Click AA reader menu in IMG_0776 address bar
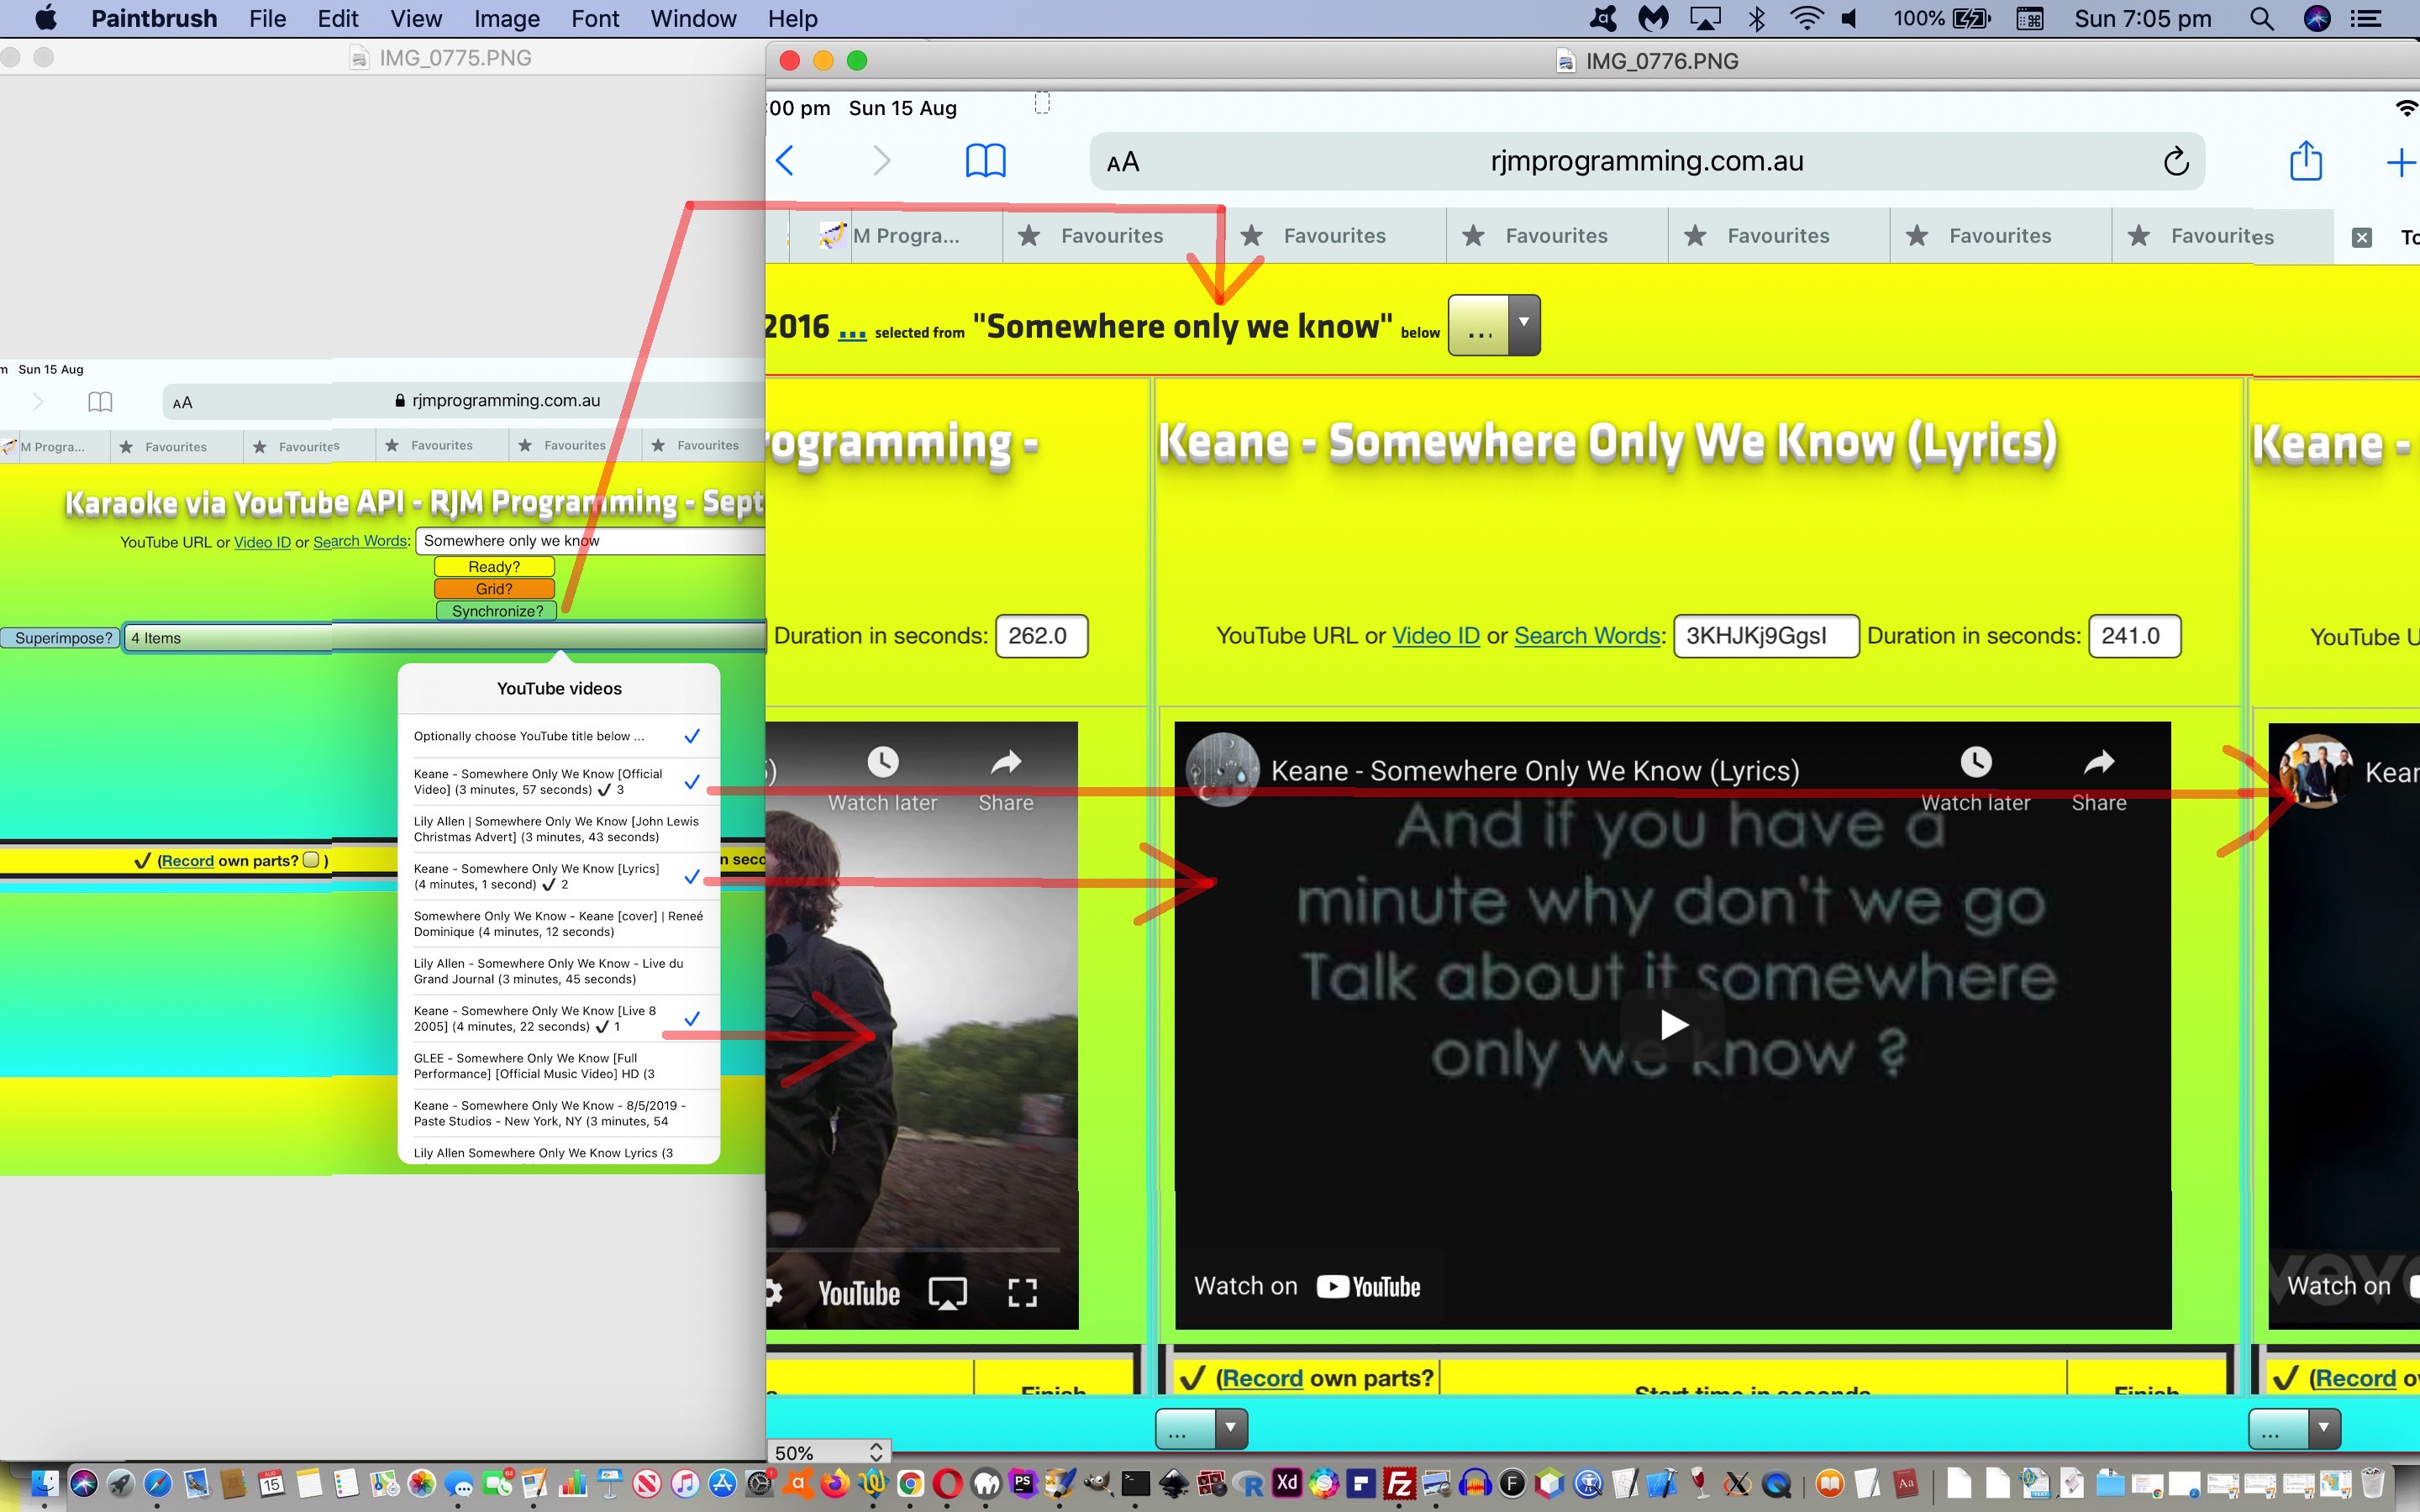2420x1512 pixels. (x=1123, y=162)
